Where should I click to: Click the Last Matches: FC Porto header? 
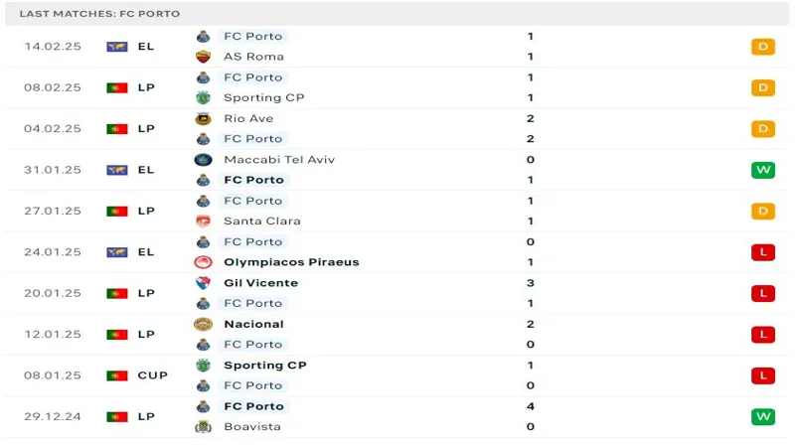tap(100, 14)
